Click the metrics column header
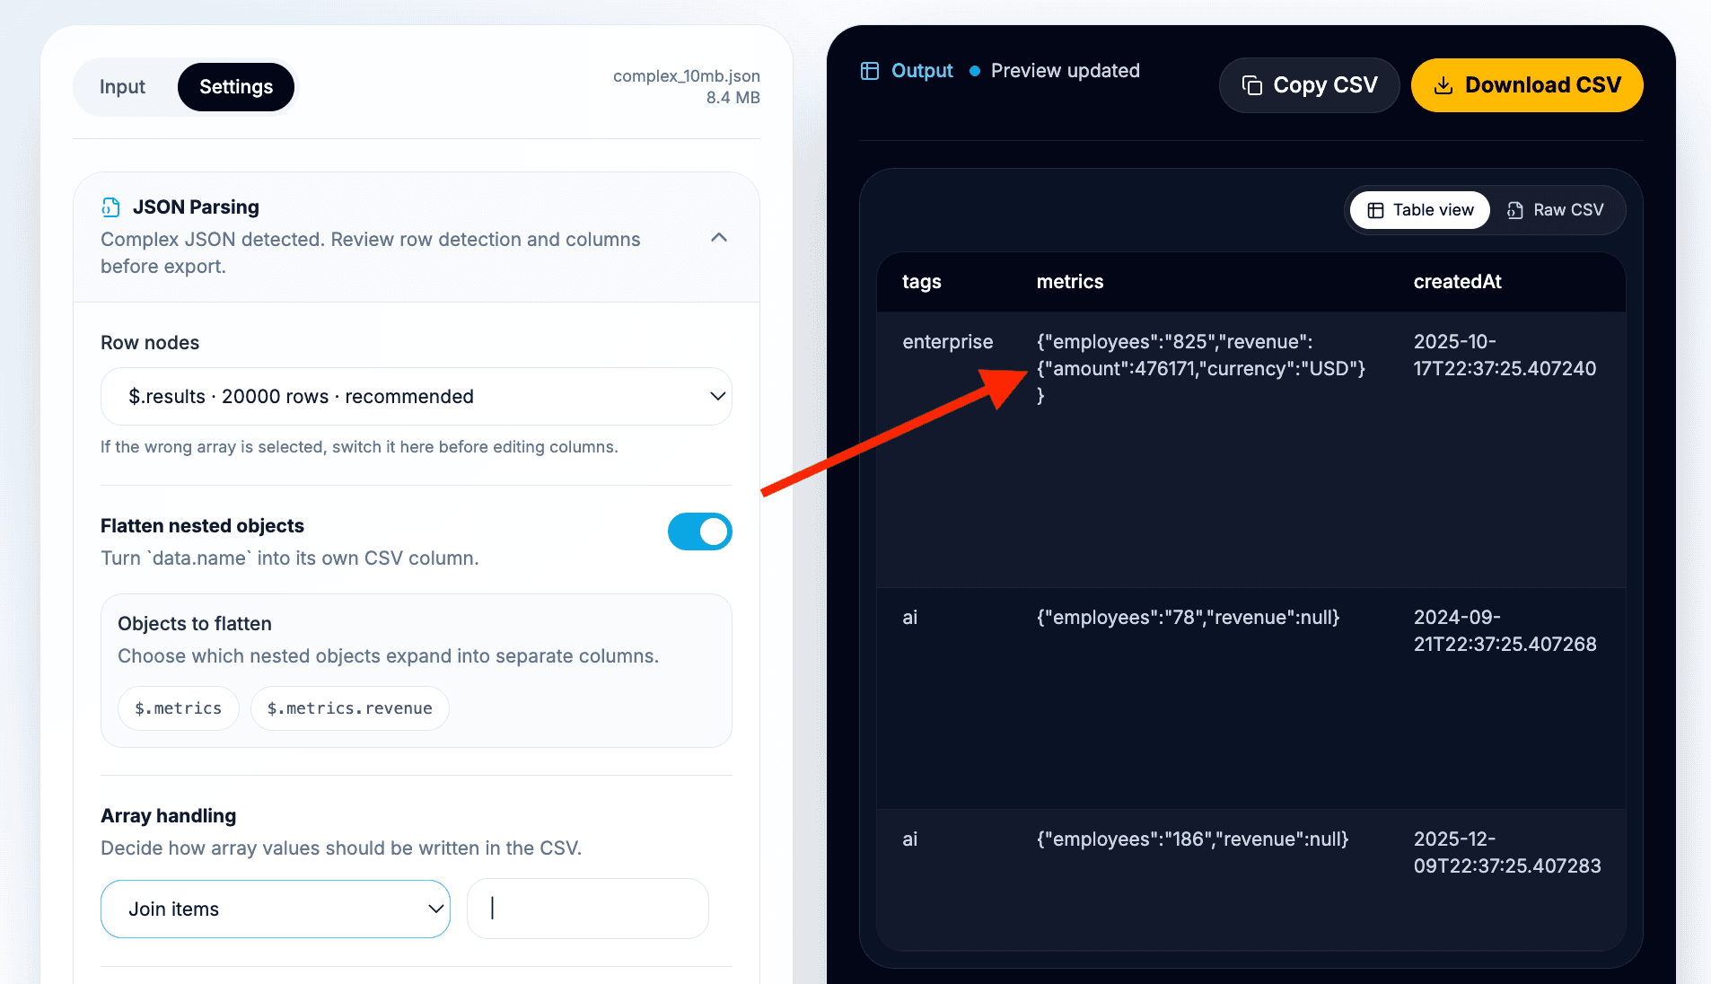The image size is (1711, 984). [1070, 282]
